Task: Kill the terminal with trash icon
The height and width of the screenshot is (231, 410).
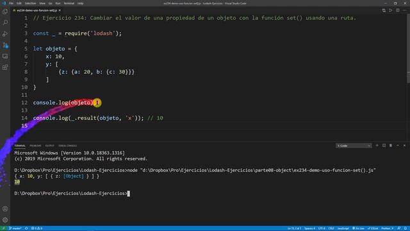Action: pos(391,146)
